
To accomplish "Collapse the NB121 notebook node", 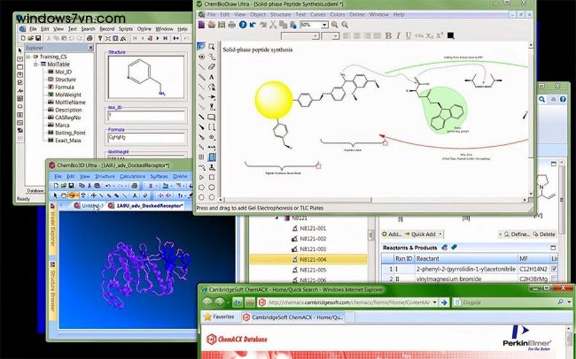I will coord(277,218).
